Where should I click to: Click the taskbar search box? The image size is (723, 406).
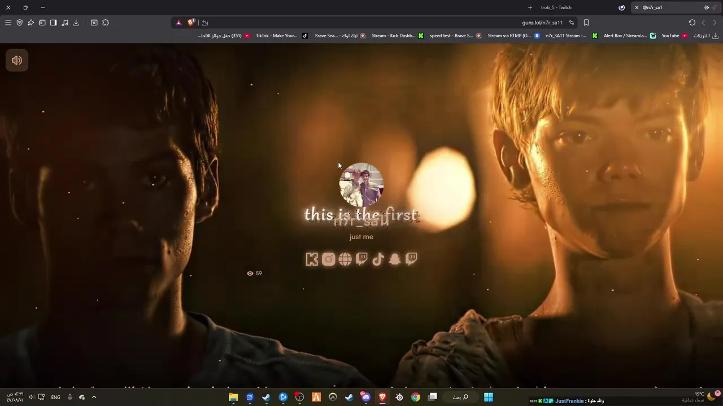pos(460,397)
